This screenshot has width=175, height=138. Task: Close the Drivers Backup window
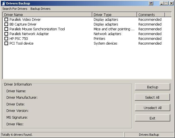(x=171, y=3)
